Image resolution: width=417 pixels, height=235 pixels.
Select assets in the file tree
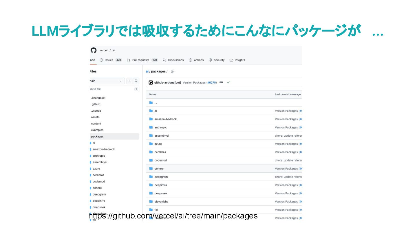95,117
